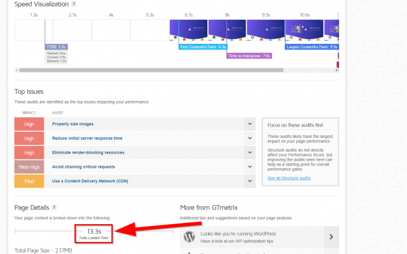Expand Eliminate render-blocking resources audit
The image size is (407, 254).
250,152
